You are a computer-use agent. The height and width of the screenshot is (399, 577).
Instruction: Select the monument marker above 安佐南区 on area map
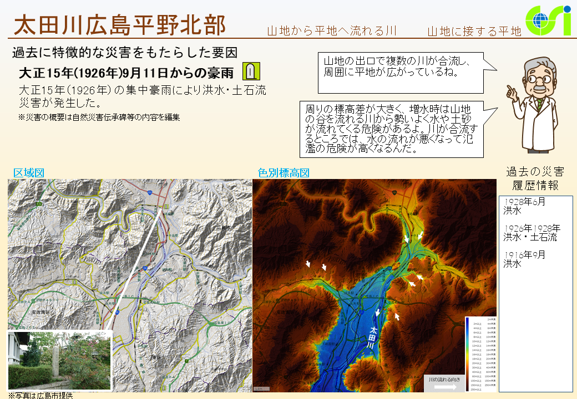pos(75,282)
